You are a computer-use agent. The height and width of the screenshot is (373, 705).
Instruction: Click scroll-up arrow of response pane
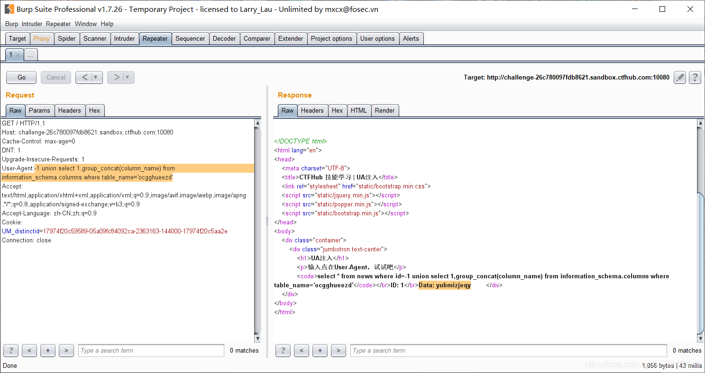pyautogui.click(x=701, y=123)
